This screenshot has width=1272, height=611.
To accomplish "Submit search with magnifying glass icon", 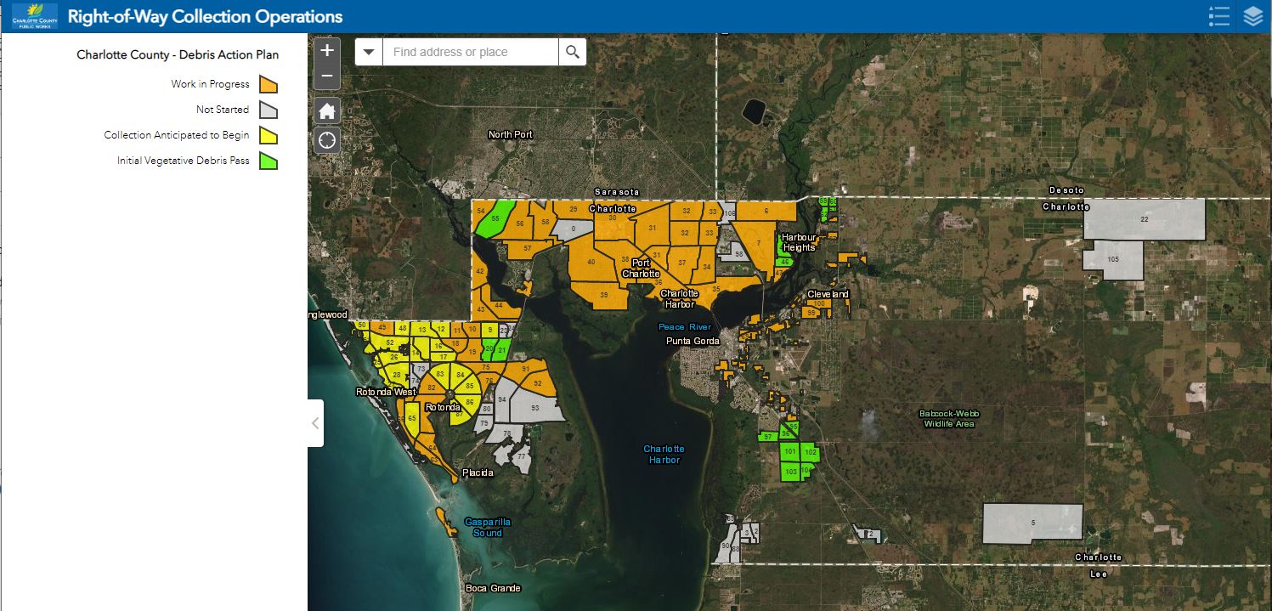I will point(573,52).
